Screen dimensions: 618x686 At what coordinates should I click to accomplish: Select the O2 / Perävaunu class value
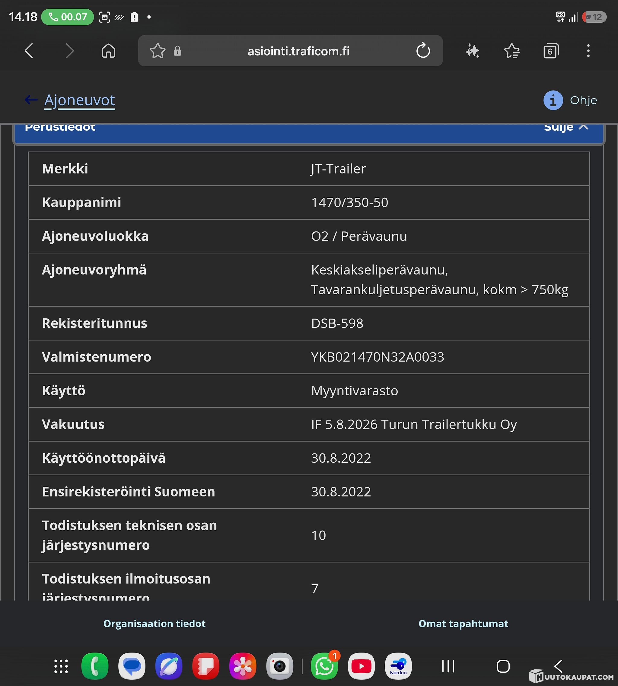click(359, 236)
